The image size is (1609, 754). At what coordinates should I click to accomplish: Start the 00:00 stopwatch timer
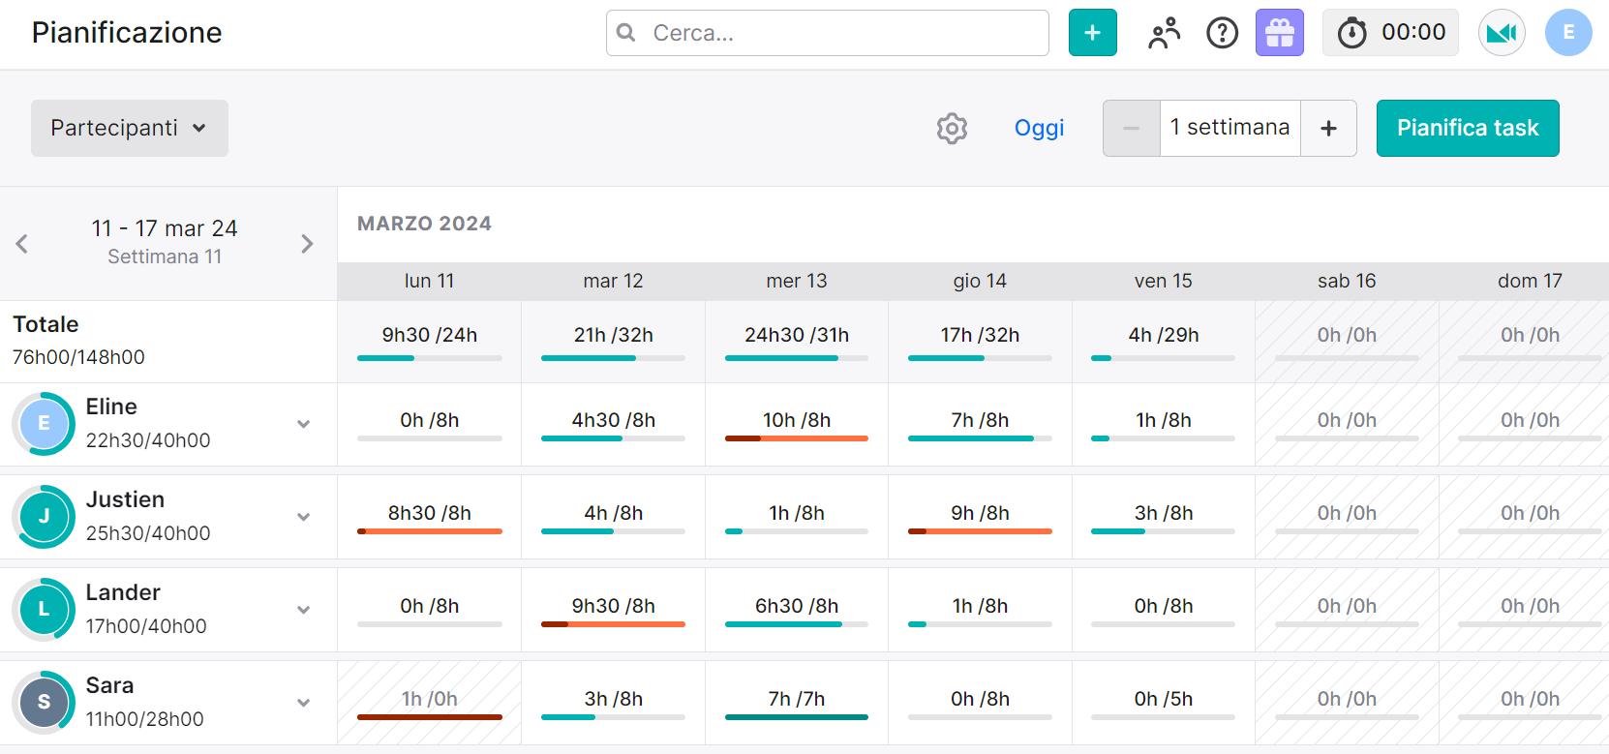coord(1390,33)
